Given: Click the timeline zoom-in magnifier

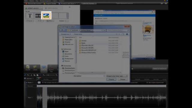Looking at the screenshot, I should (56, 75).
